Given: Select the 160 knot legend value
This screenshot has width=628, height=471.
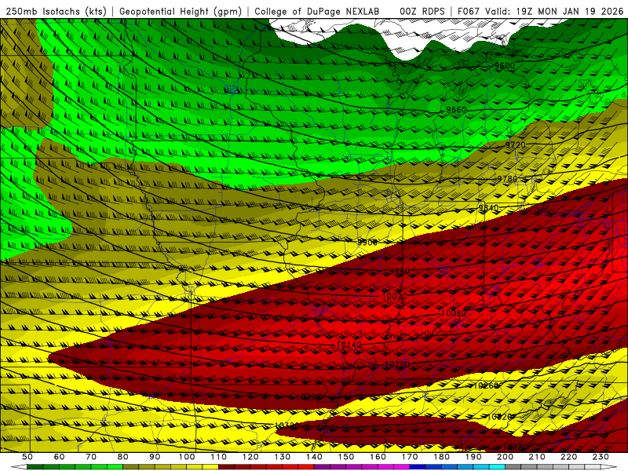Looking at the screenshot, I should coord(378,457).
